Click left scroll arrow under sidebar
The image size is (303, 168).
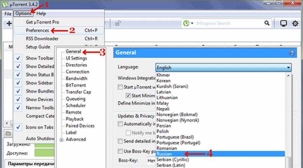point(7,123)
